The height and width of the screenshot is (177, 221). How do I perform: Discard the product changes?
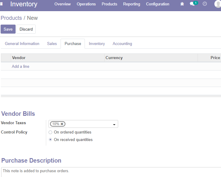(26, 29)
